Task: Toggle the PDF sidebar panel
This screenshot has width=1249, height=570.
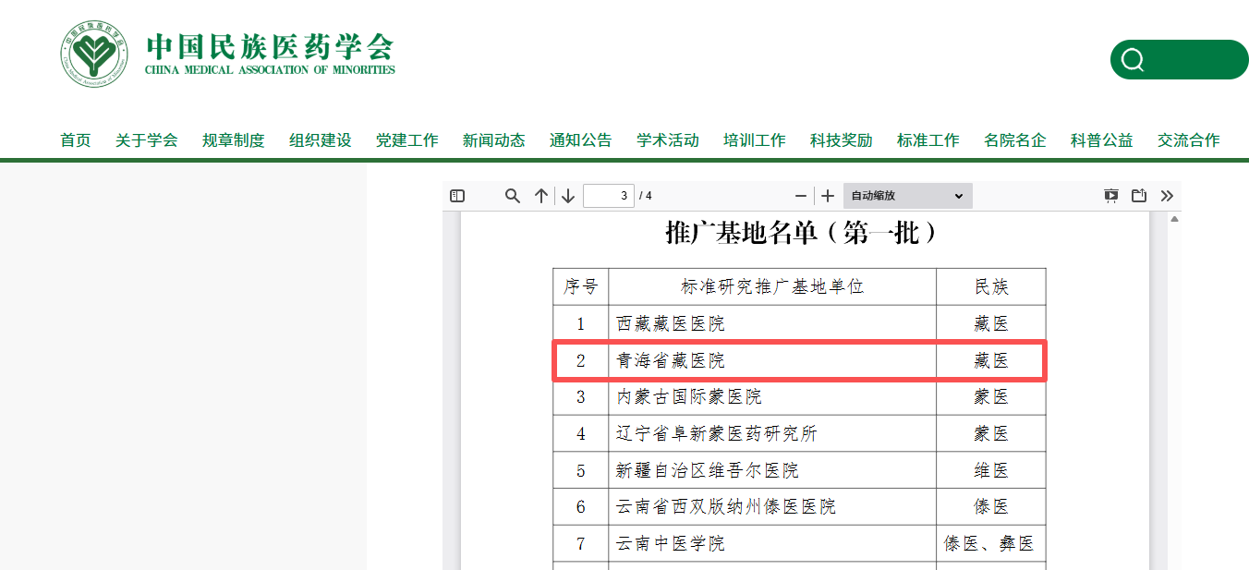Action: [457, 196]
